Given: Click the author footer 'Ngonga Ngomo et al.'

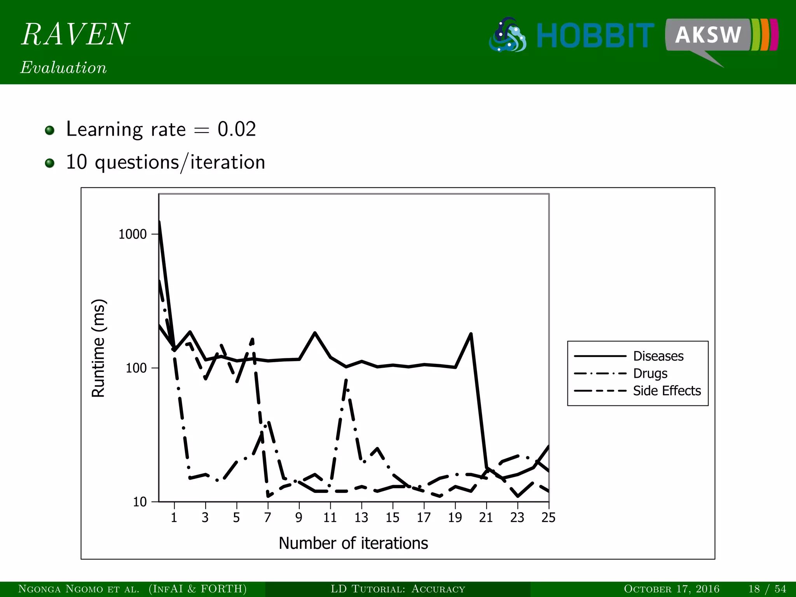Looking at the screenshot, I should 79,589.
